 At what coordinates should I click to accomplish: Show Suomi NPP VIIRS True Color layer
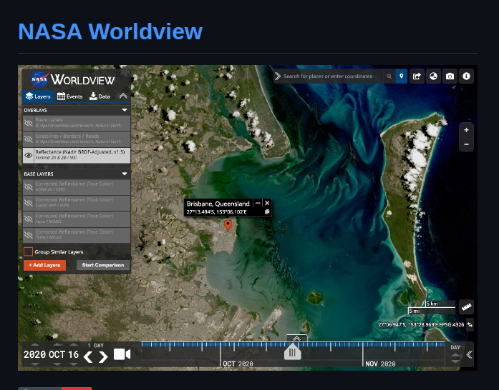point(29,203)
